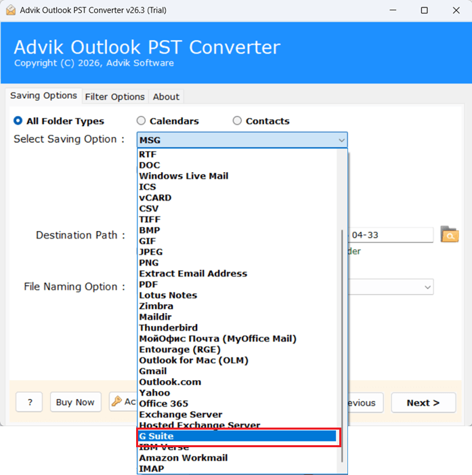Image resolution: width=472 pixels, height=475 pixels.
Task: Select the All Folder Types radio button
Action: (18, 121)
